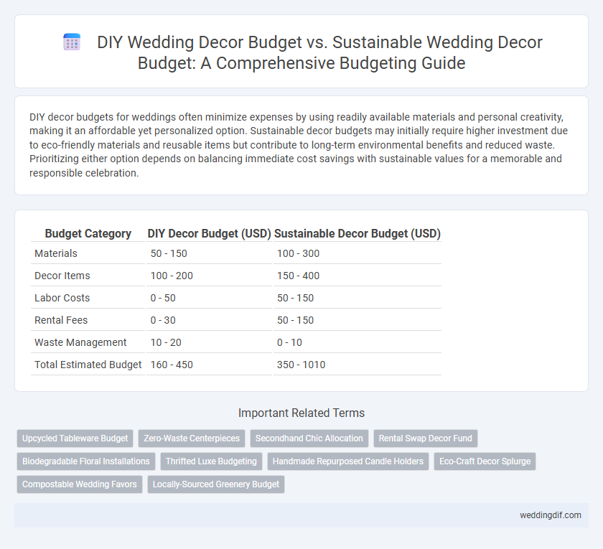Screen dimensions: 603x549
Task: Select the Waste Management row label
Action: coord(80,342)
